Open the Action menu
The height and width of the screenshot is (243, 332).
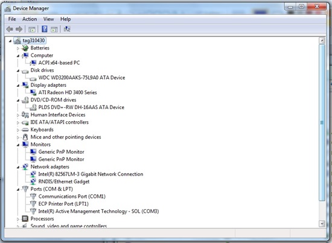point(30,19)
